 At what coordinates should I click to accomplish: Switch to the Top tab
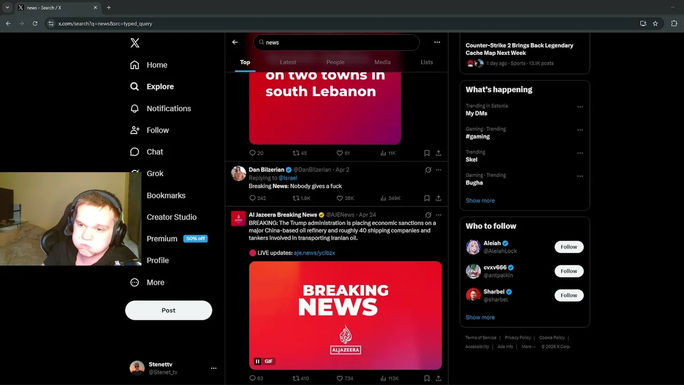(x=245, y=62)
